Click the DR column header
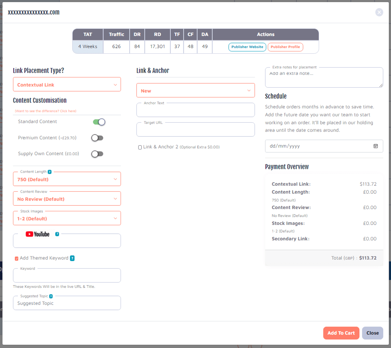391x348 pixels. pyautogui.click(x=137, y=35)
